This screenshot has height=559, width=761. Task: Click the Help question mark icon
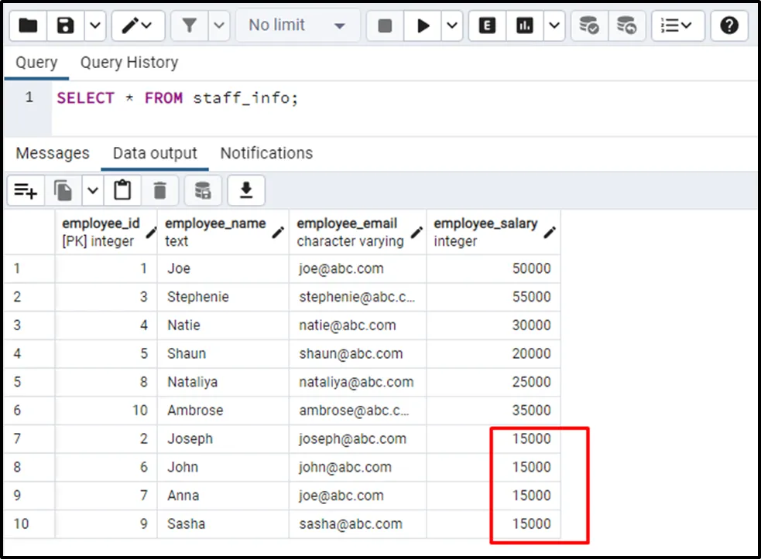[728, 26]
